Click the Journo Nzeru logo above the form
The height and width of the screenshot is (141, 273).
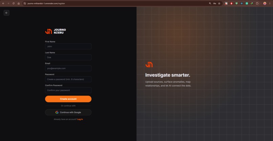coord(56,32)
